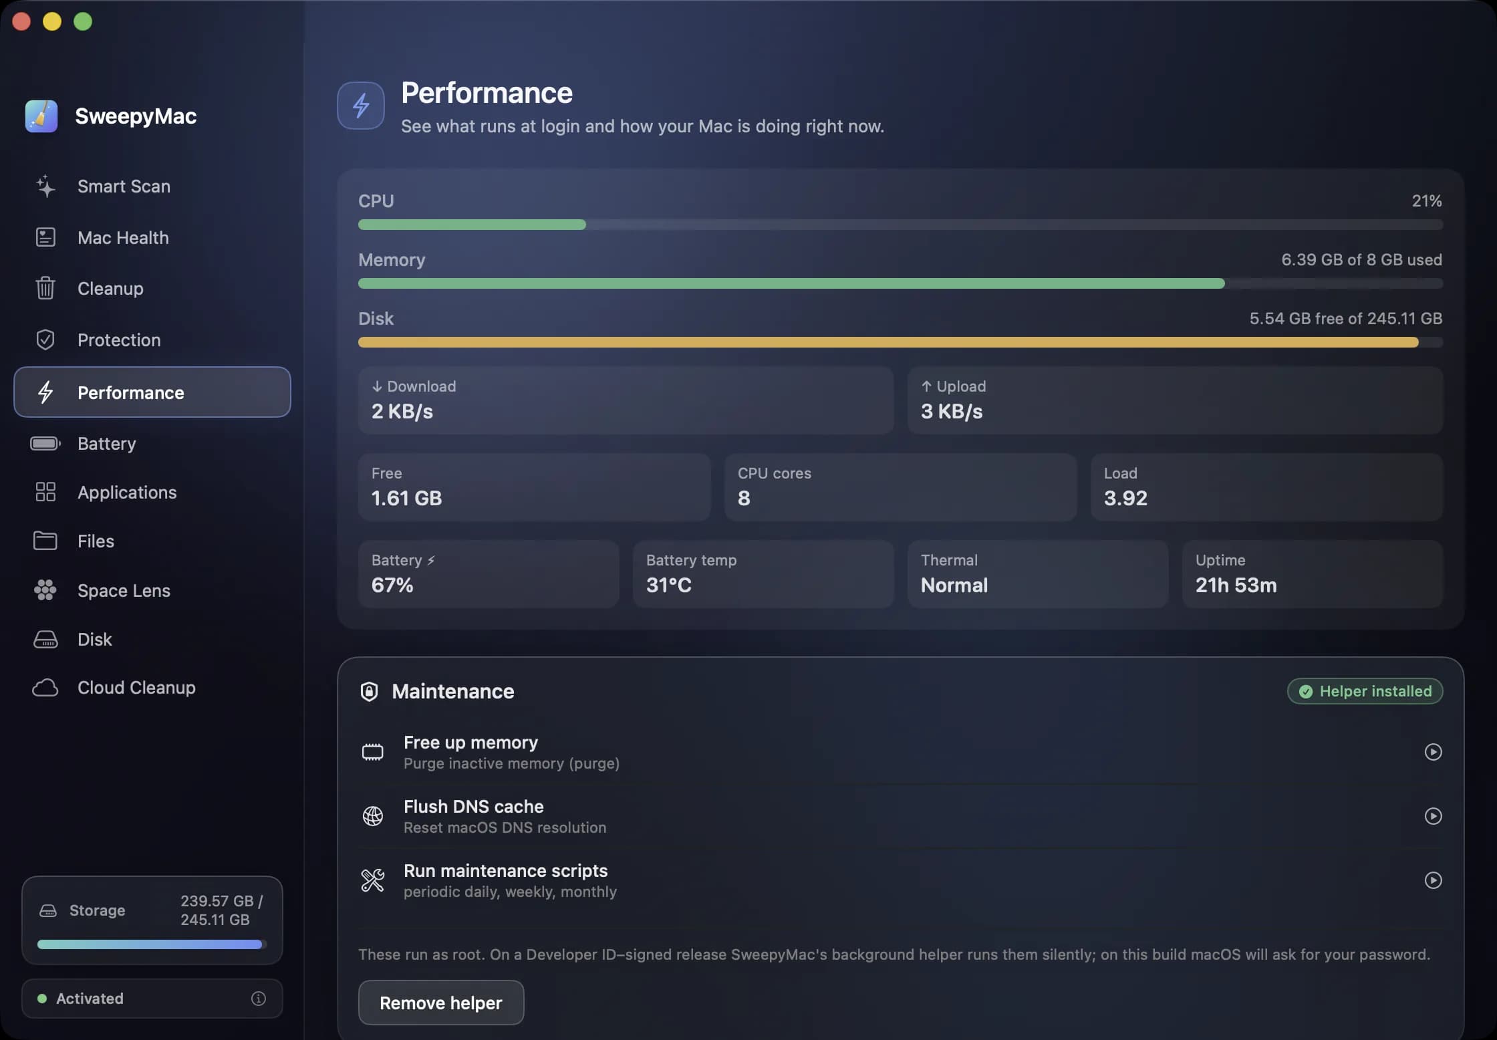1497x1040 pixels.
Task: Click the yellow Disk usage bar
Action: pos(900,342)
